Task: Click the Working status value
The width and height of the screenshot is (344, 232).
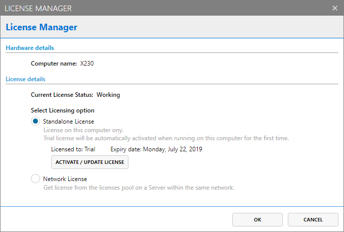Action: [x=108, y=94]
